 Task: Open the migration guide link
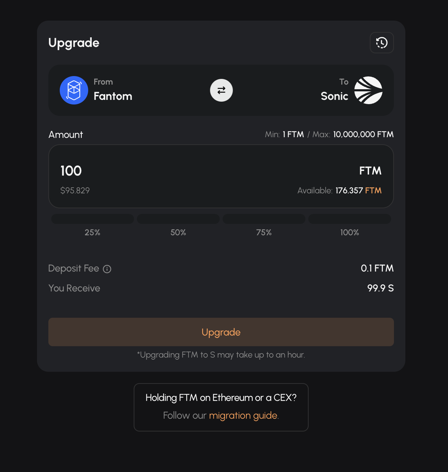(243, 415)
